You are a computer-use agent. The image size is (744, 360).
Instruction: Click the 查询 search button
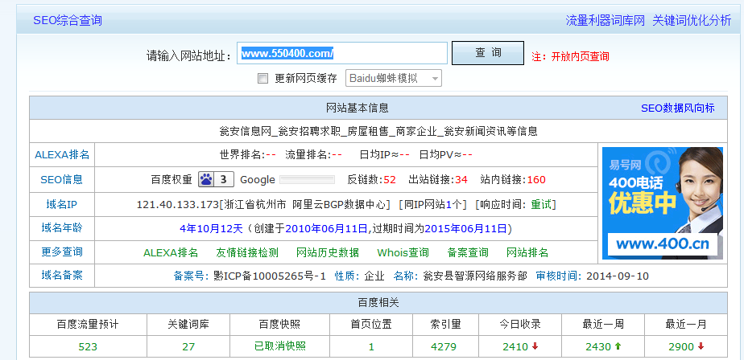(487, 53)
